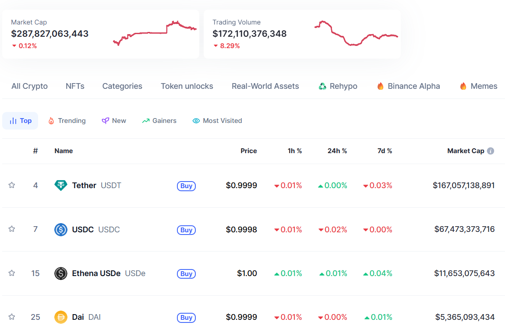
Task: Click Tether's market cap $167,057,138,891
Action: [464, 185]
